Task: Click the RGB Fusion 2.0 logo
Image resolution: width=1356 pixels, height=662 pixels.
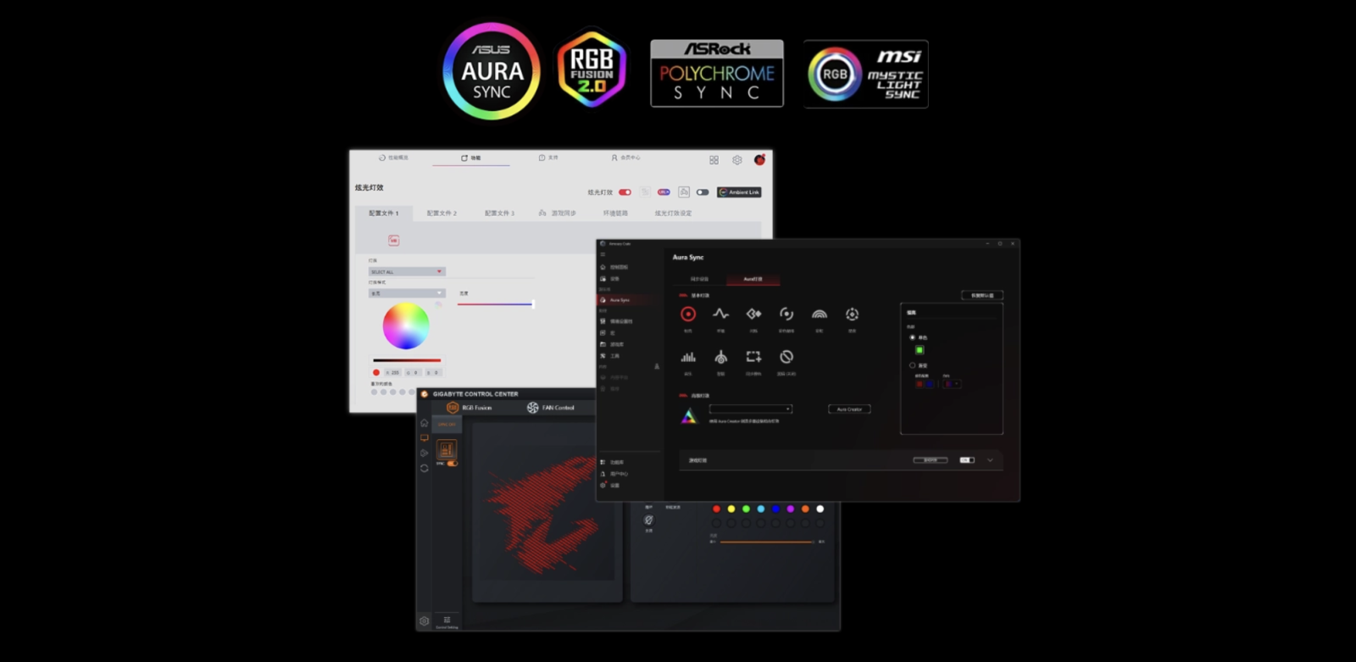Action: [x=592, y=69]
